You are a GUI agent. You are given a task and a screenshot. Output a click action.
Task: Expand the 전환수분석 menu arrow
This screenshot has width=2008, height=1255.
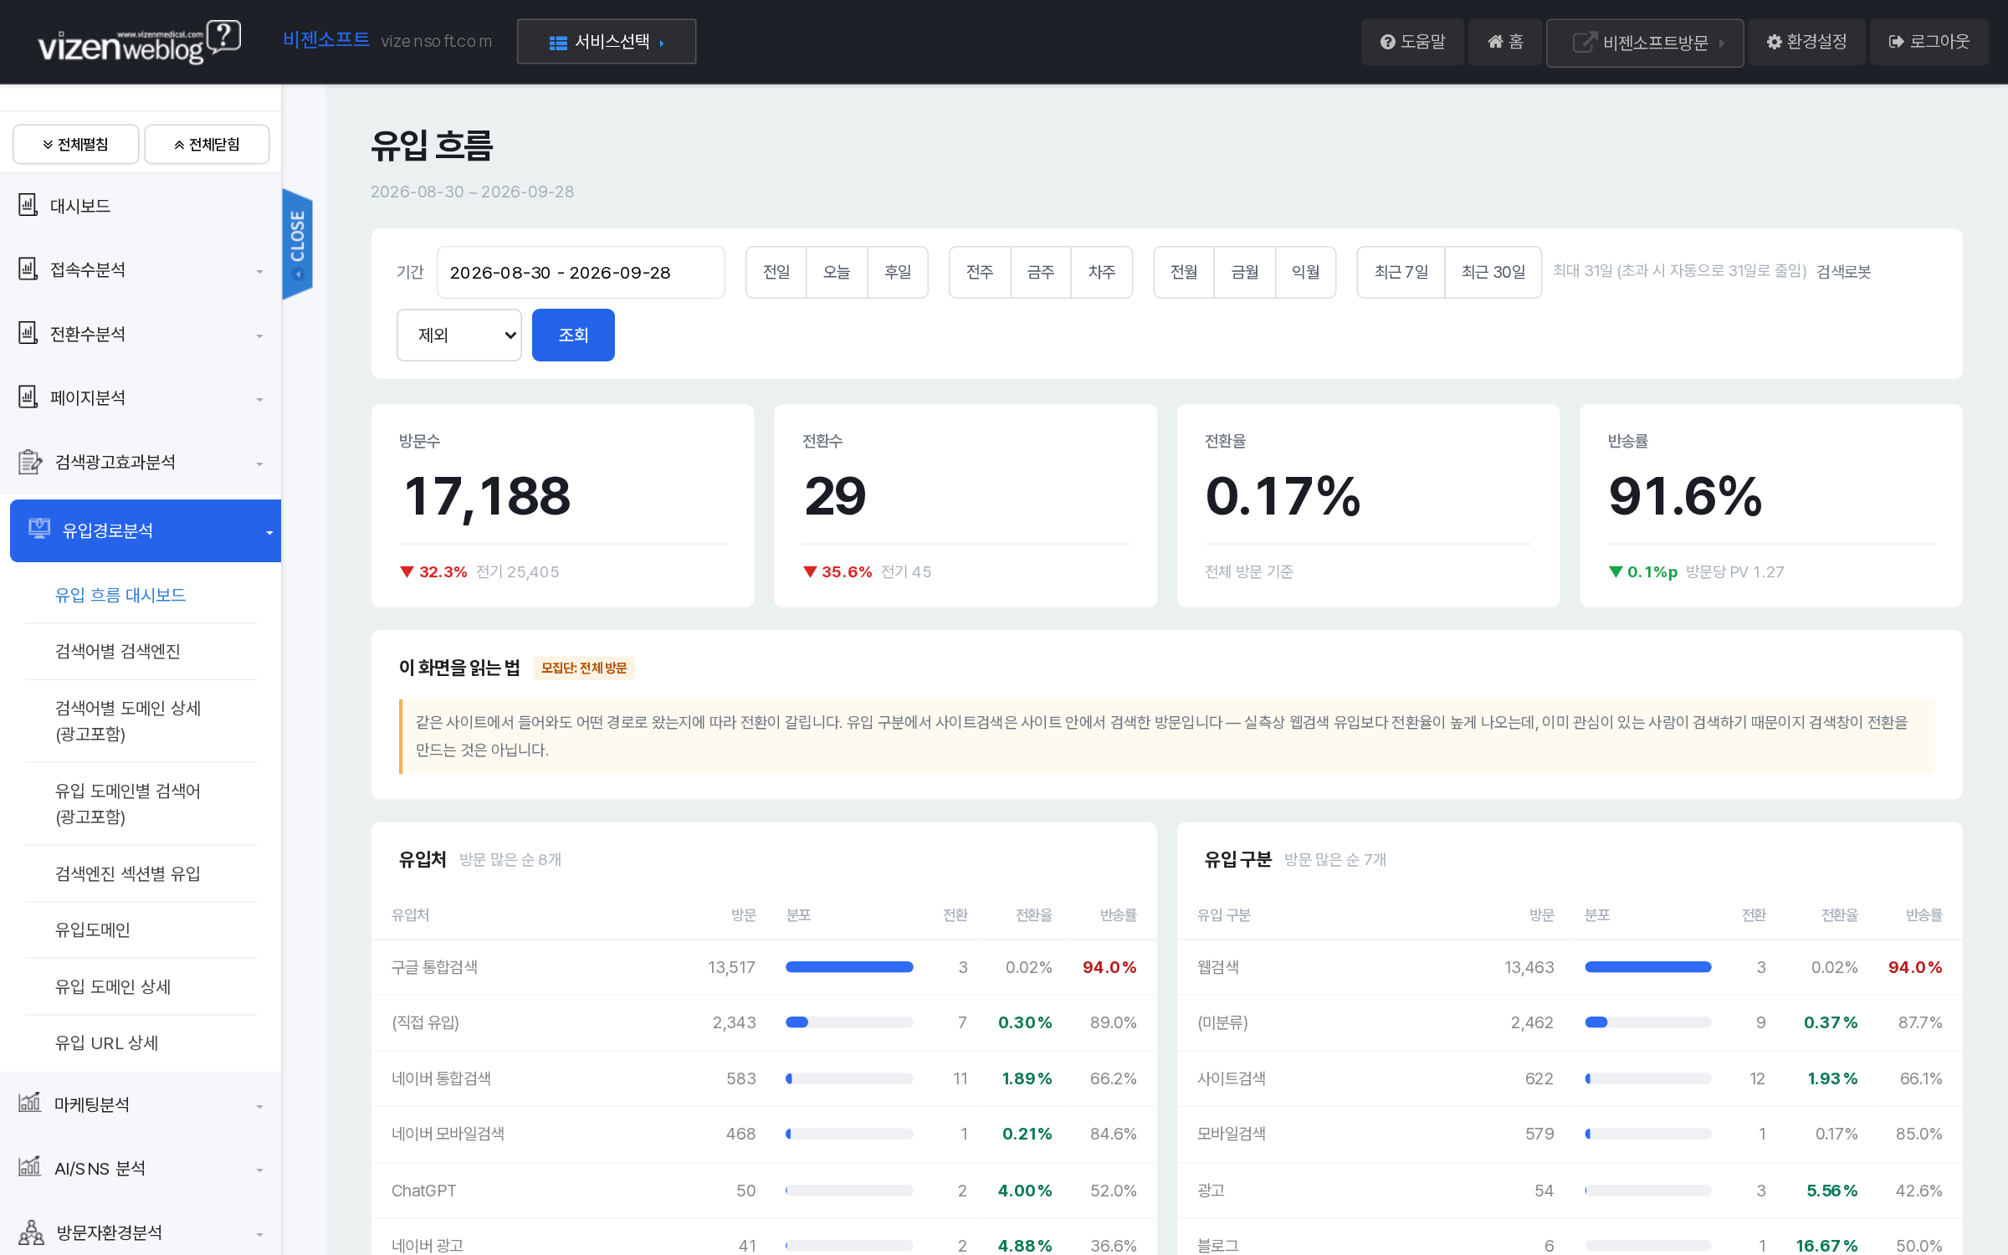tap(259, 336)
